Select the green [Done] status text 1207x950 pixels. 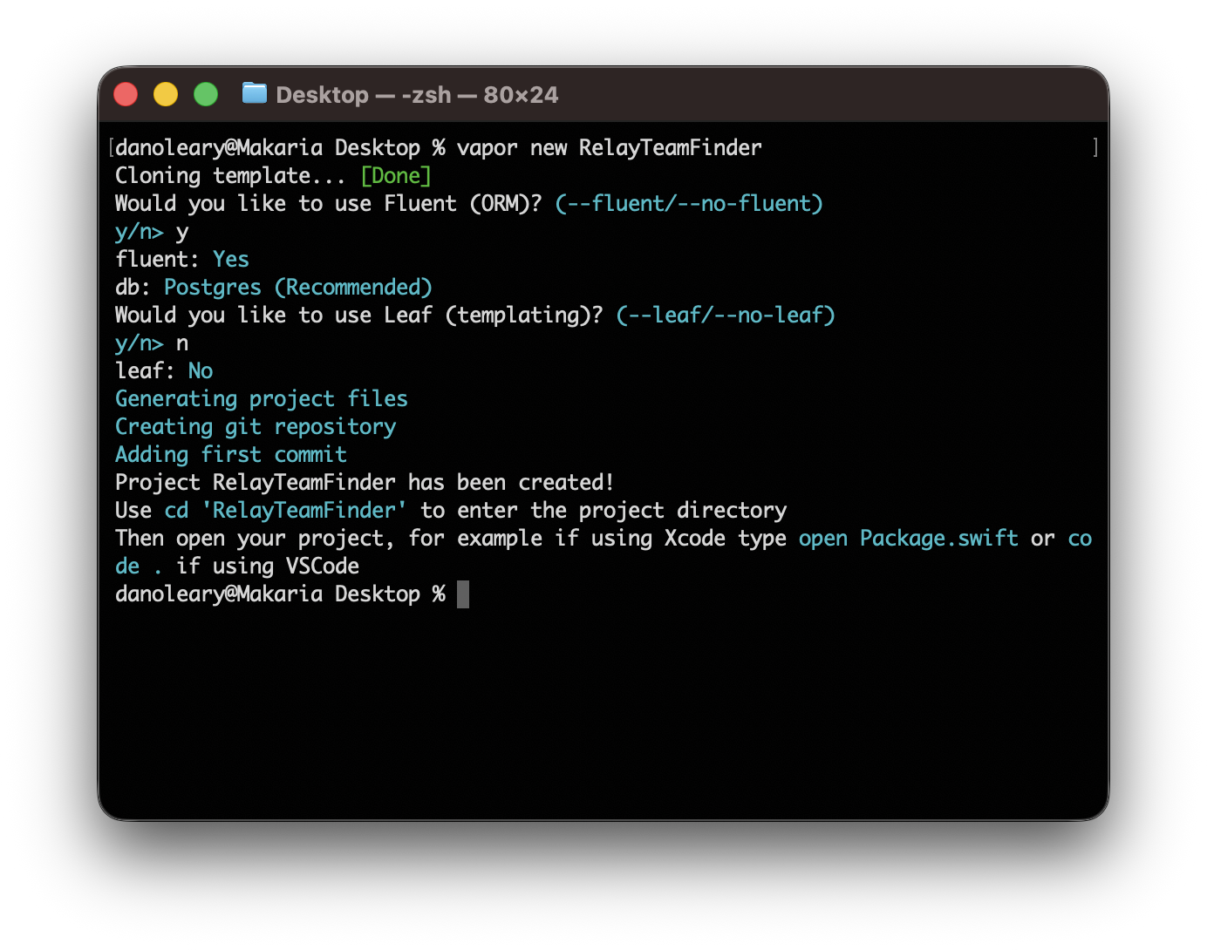(395, 175)
